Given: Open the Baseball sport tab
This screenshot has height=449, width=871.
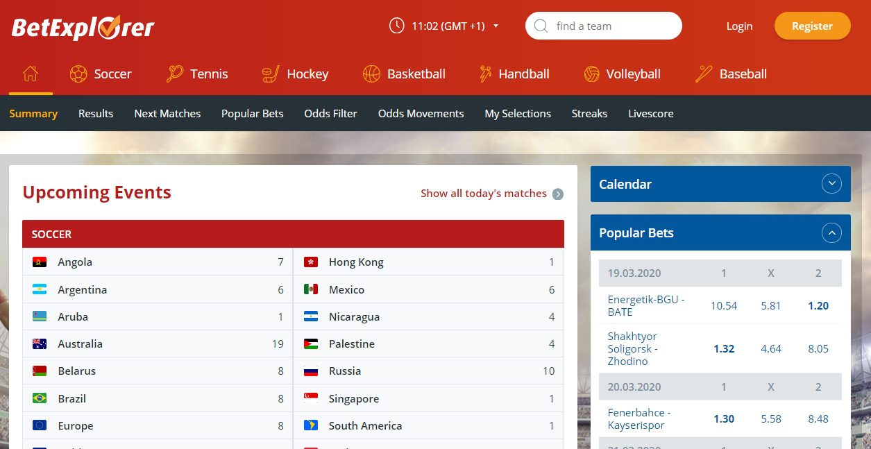Looking at the screenshot, I should tap(731, 74).
